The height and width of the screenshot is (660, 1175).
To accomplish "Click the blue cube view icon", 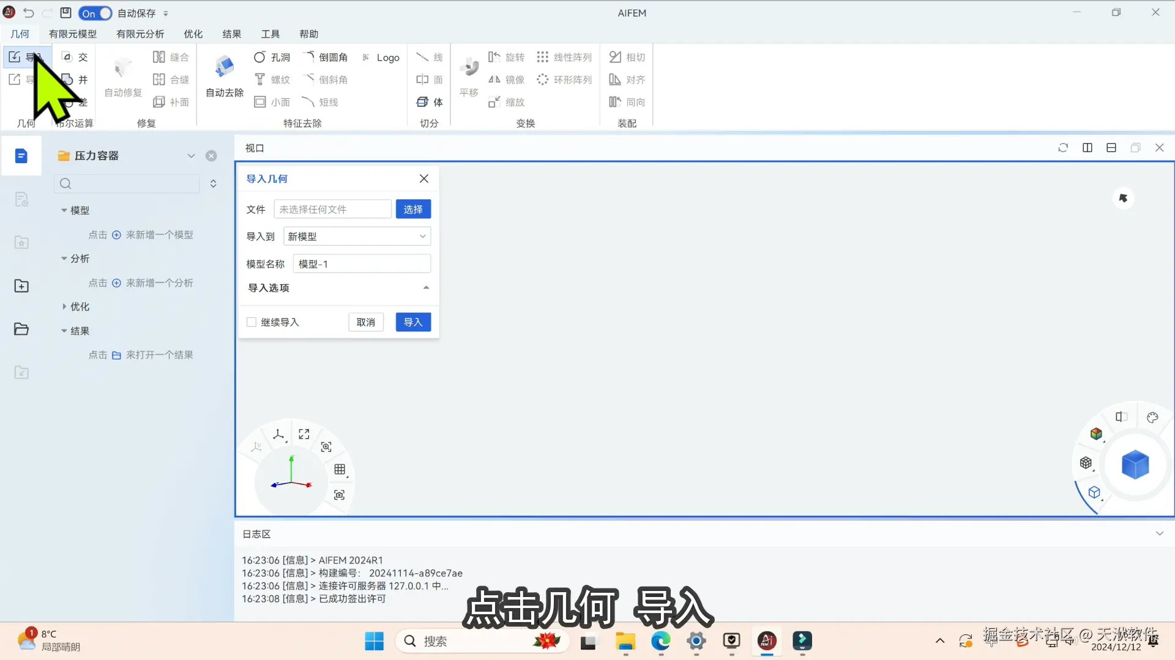I will point(1135,464).
